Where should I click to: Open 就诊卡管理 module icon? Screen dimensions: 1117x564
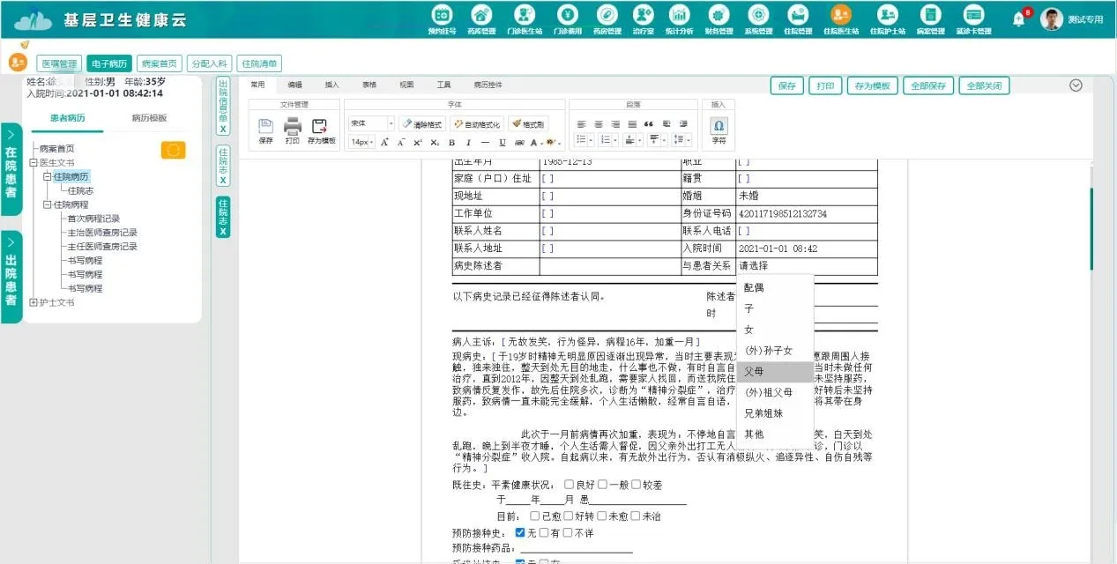pyautogui.click(x=973, y=19)
